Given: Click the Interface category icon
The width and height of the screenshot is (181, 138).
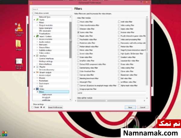Looking at the screenshot, I should pyautogui.click(x=37, y=56).
